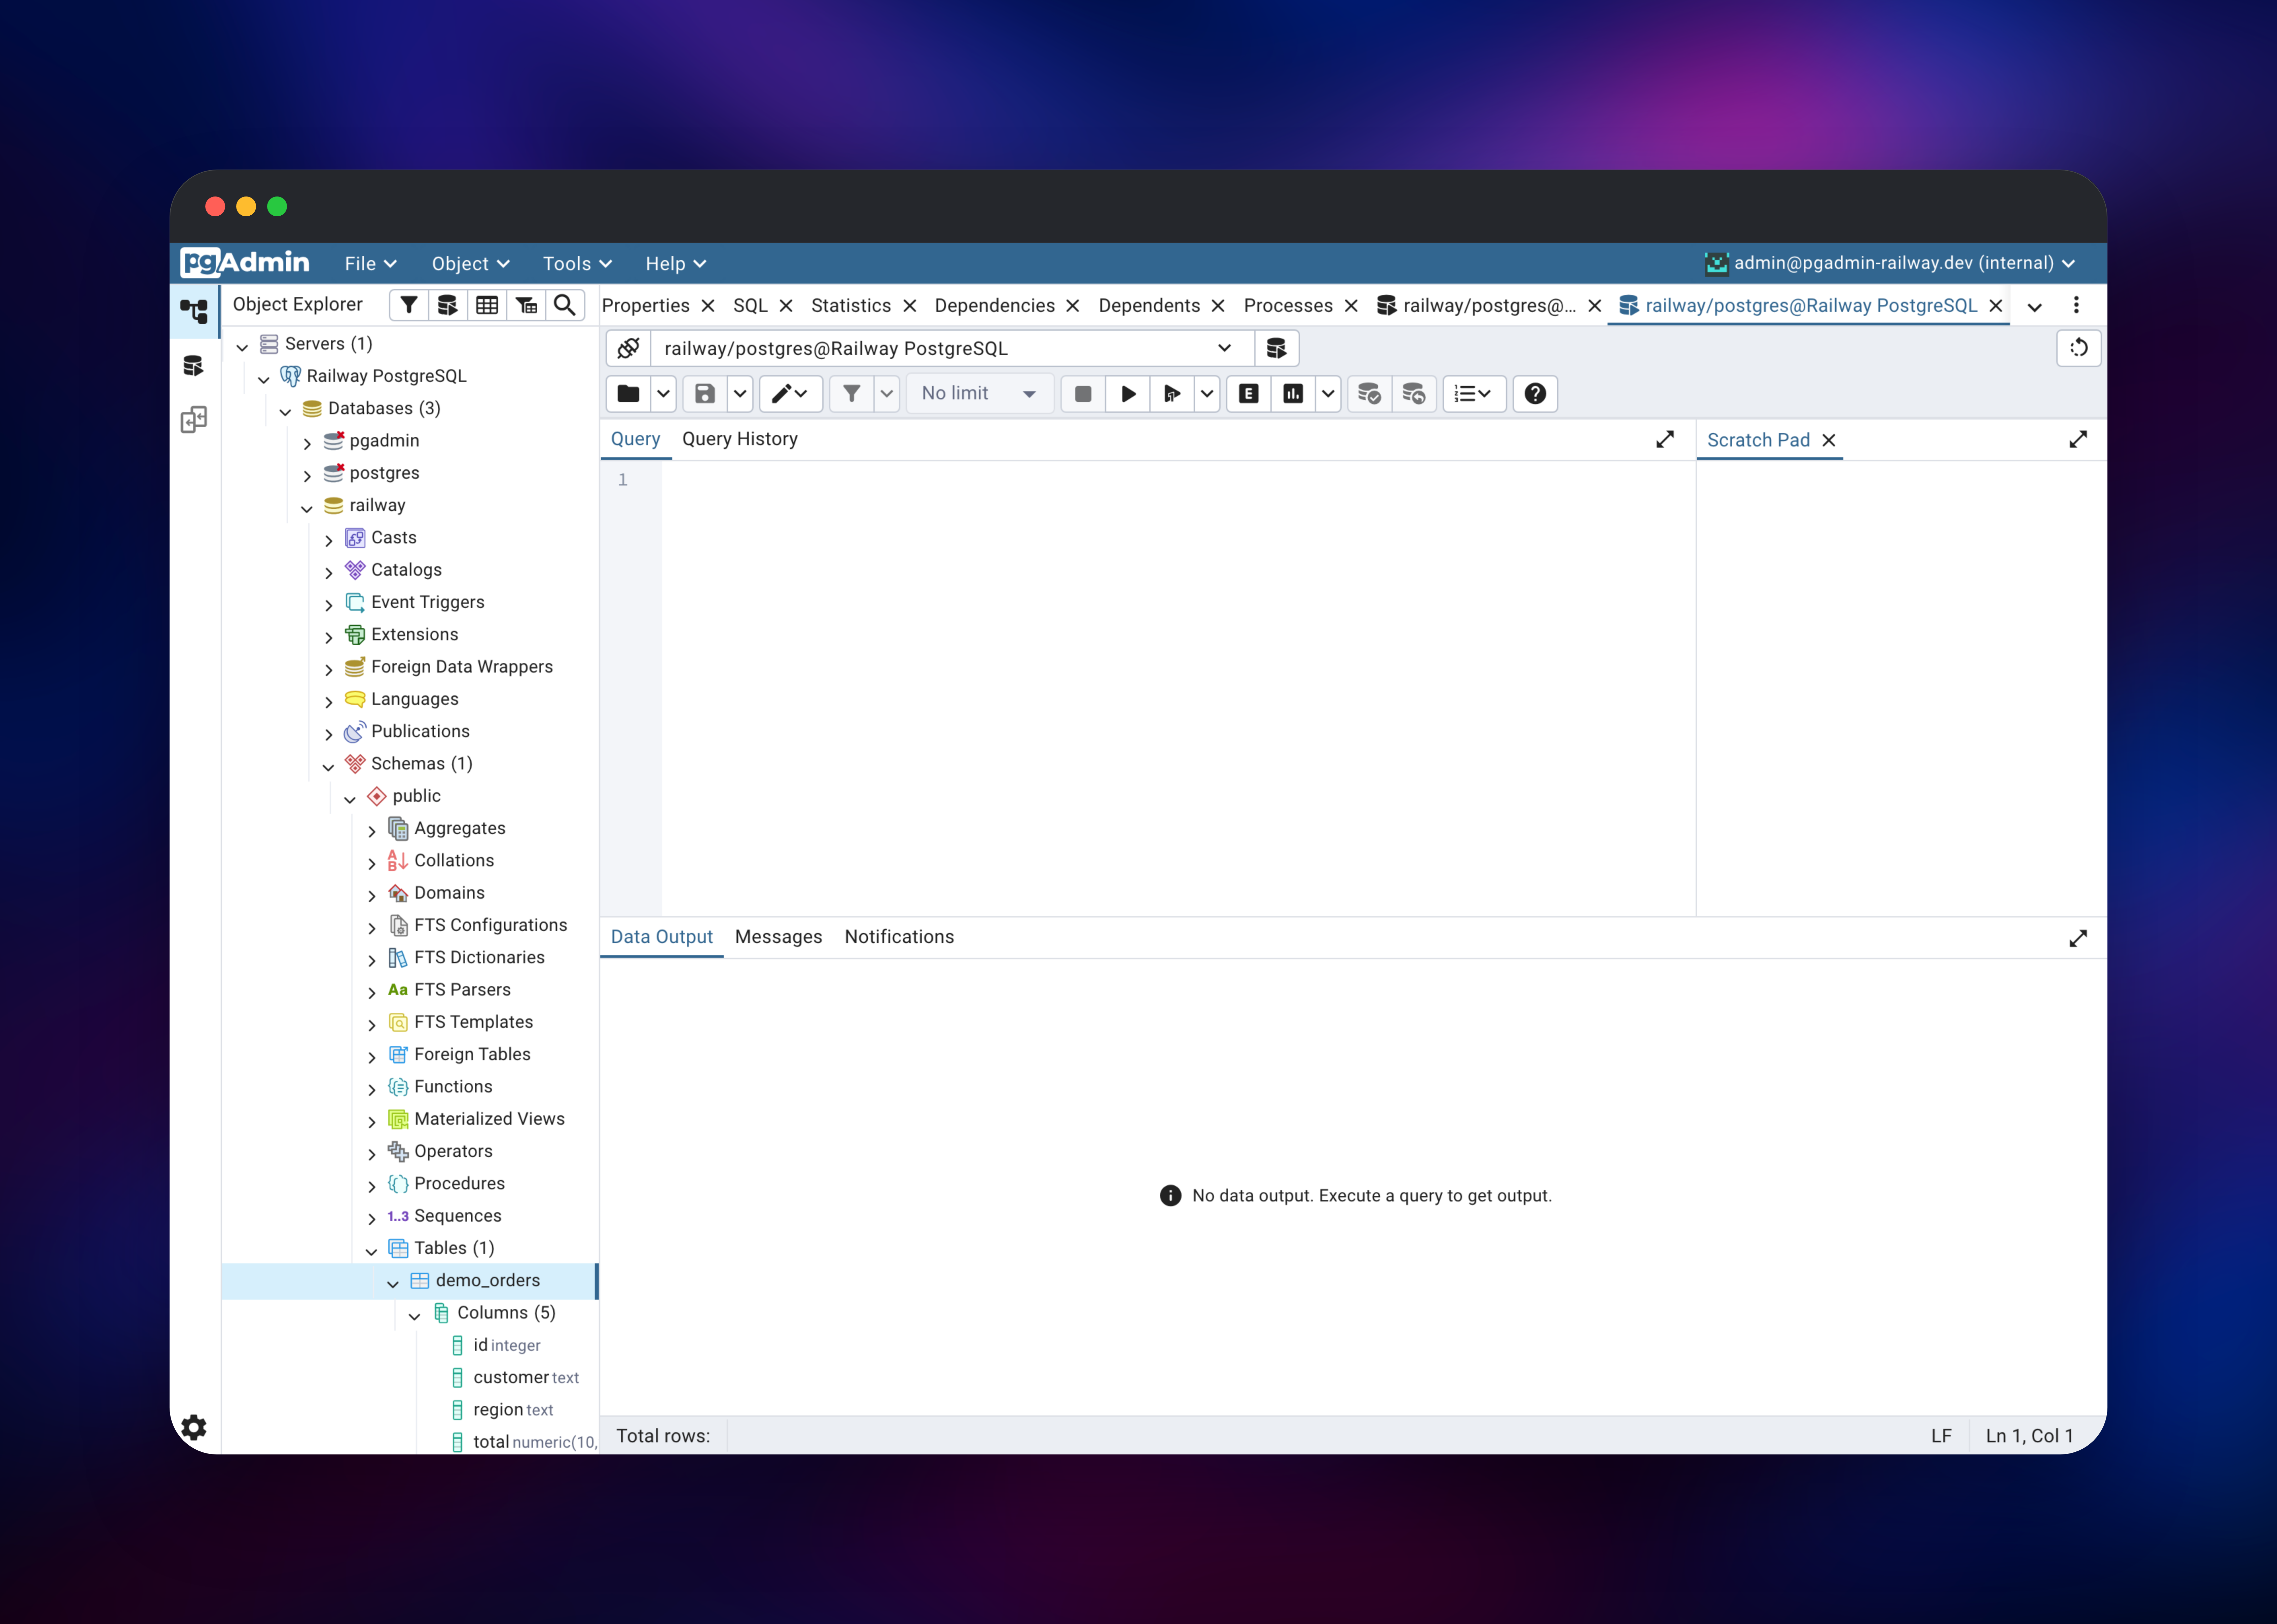Close the Processes tab
Screen dimensions: 2277x1624
[x=1351, y=306]
